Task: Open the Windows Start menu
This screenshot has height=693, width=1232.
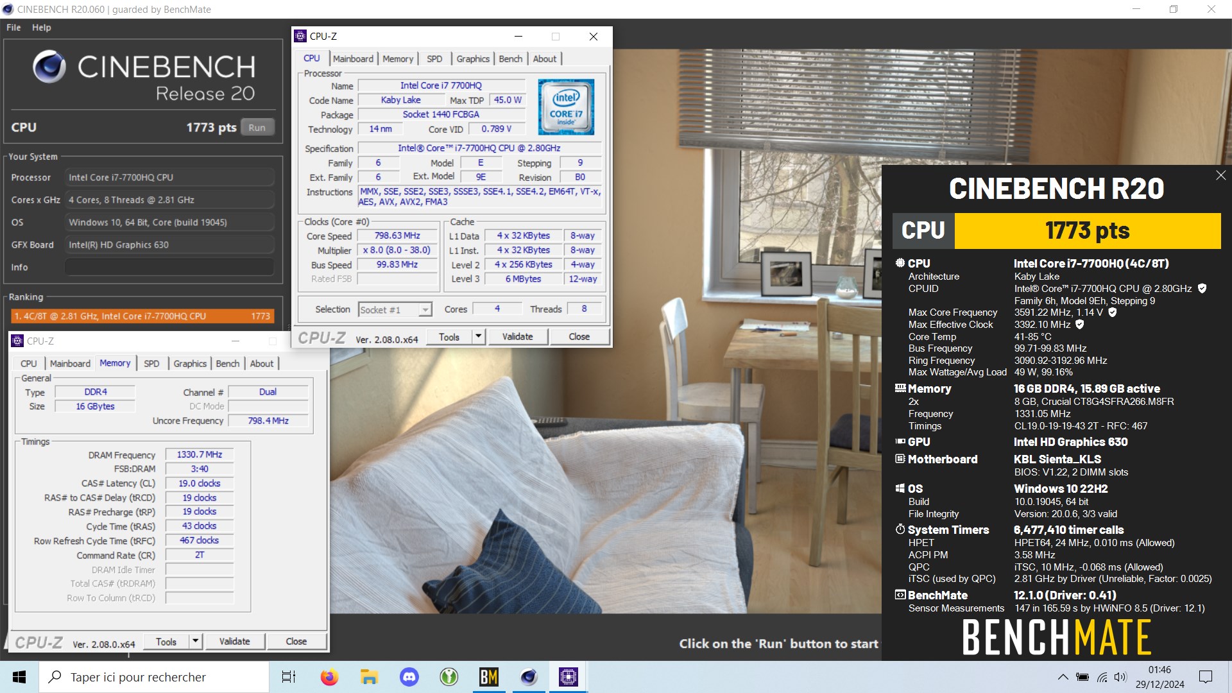Action: (x=19, y=677)
